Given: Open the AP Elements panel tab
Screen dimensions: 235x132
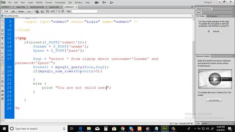Looking at the screenshot, I should pos(212,16).
